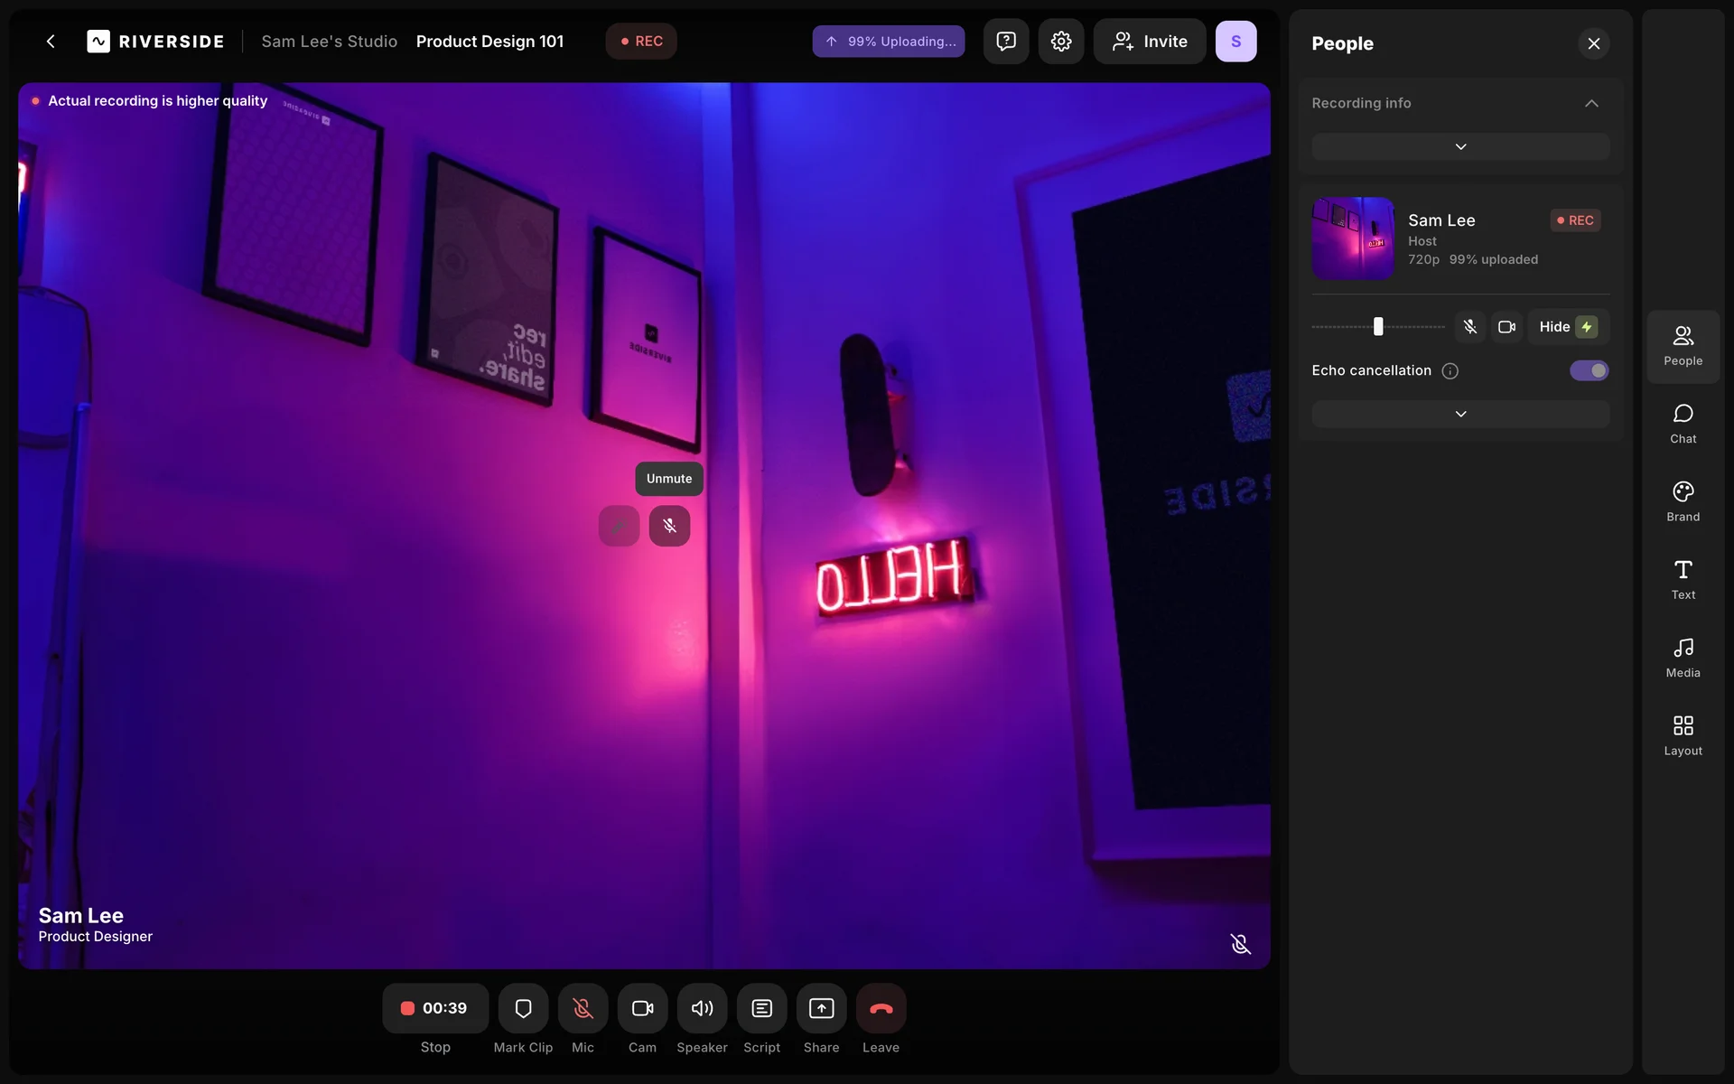Unmute the Mic in bottom toolbar
Viewport: 1734px width, 1084px height.
[x=583, y=1008]
